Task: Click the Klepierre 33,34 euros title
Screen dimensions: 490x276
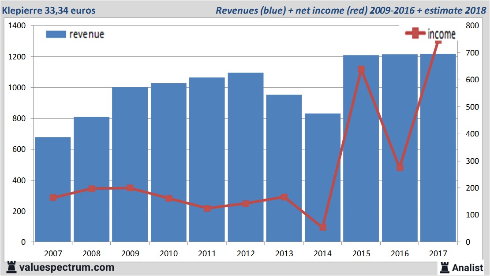Action: click(49, 10)
